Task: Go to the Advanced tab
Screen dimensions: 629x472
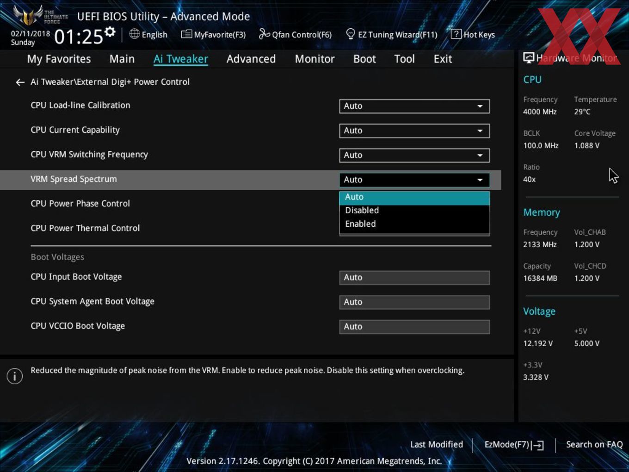Action: (x=251, y=59)
